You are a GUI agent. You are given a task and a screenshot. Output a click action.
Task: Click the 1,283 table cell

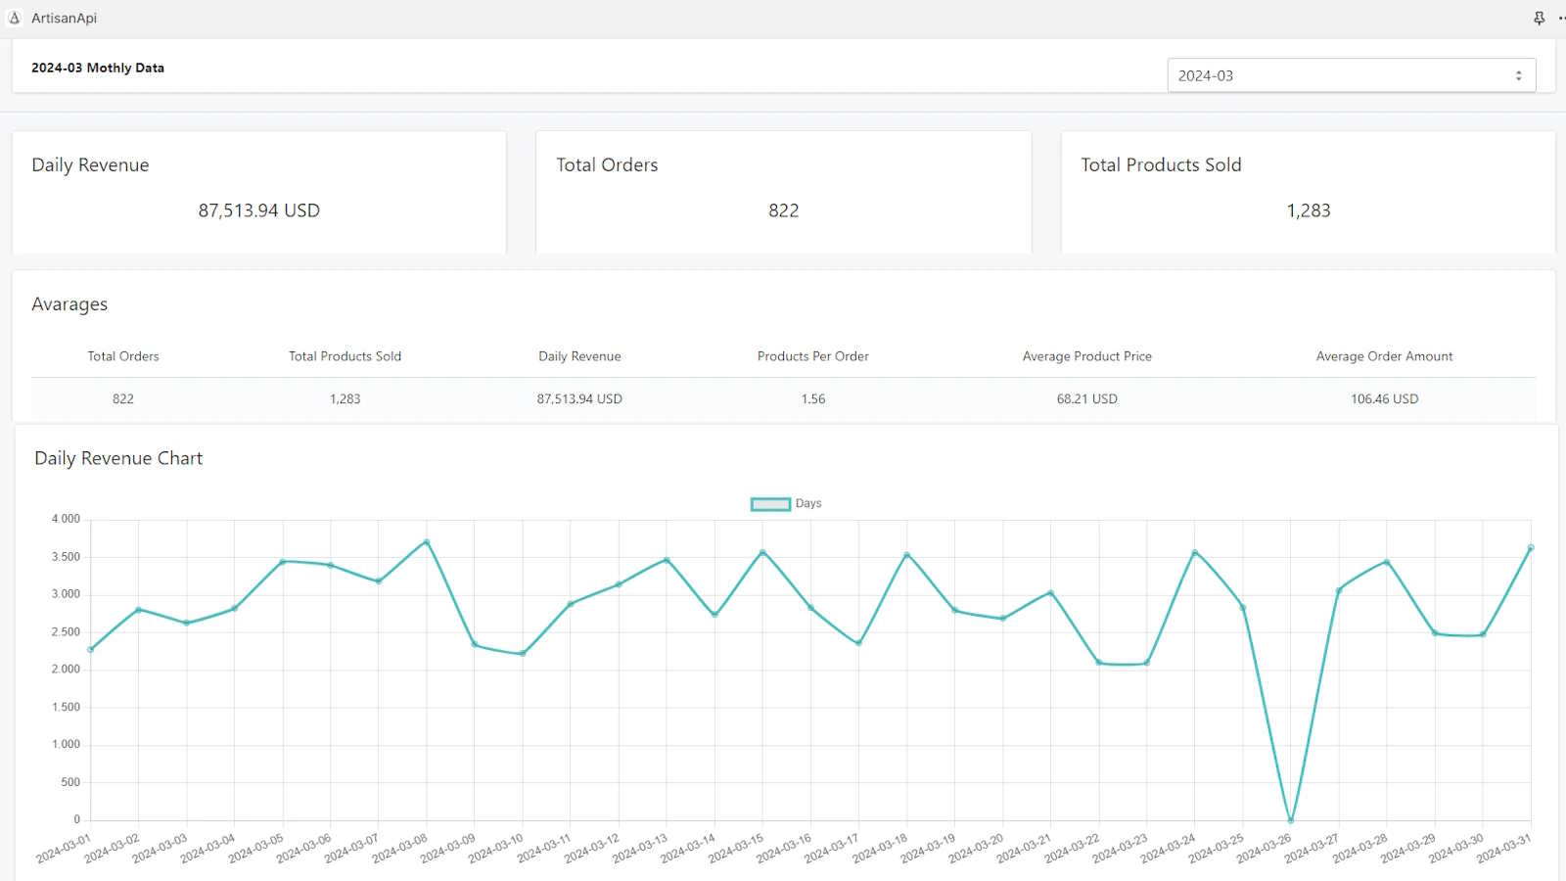(345, 398)
